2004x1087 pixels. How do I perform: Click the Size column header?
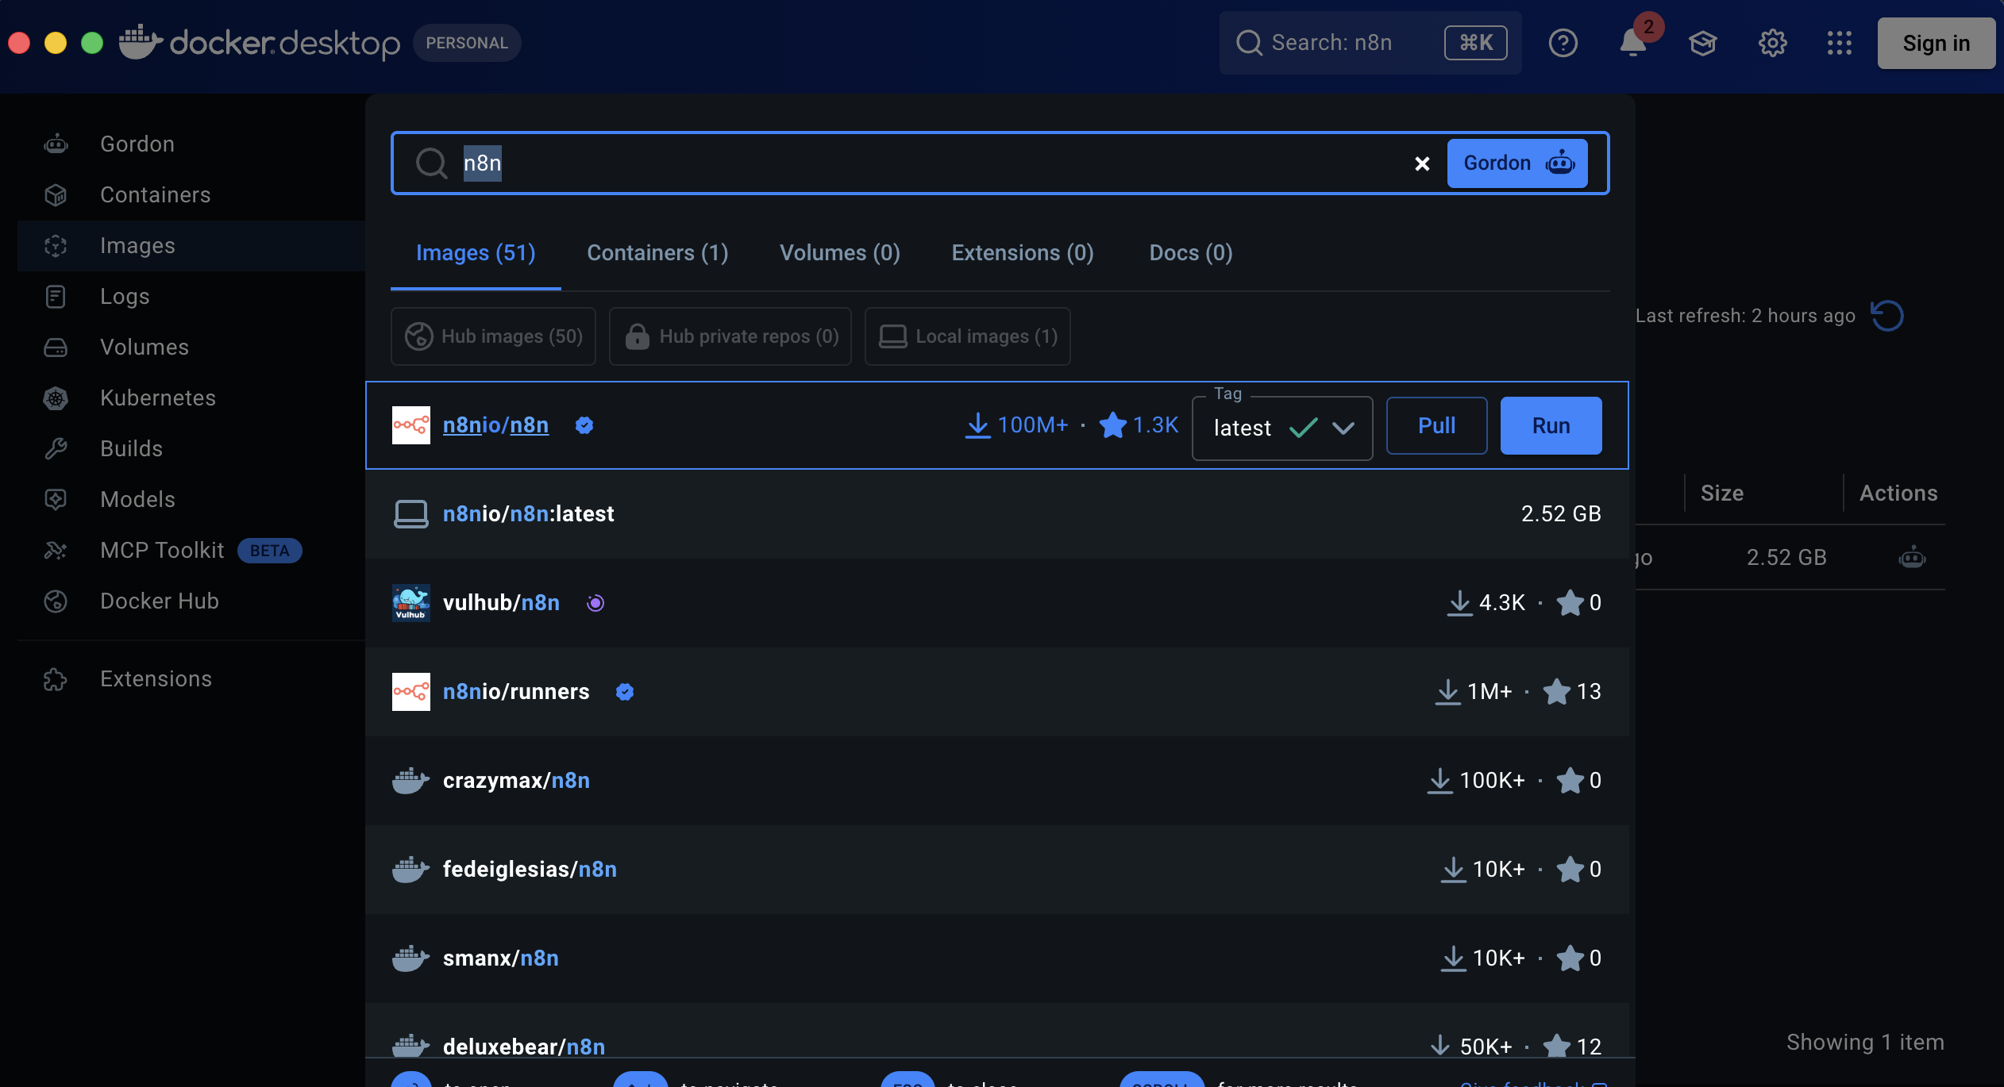(1721, 494)
